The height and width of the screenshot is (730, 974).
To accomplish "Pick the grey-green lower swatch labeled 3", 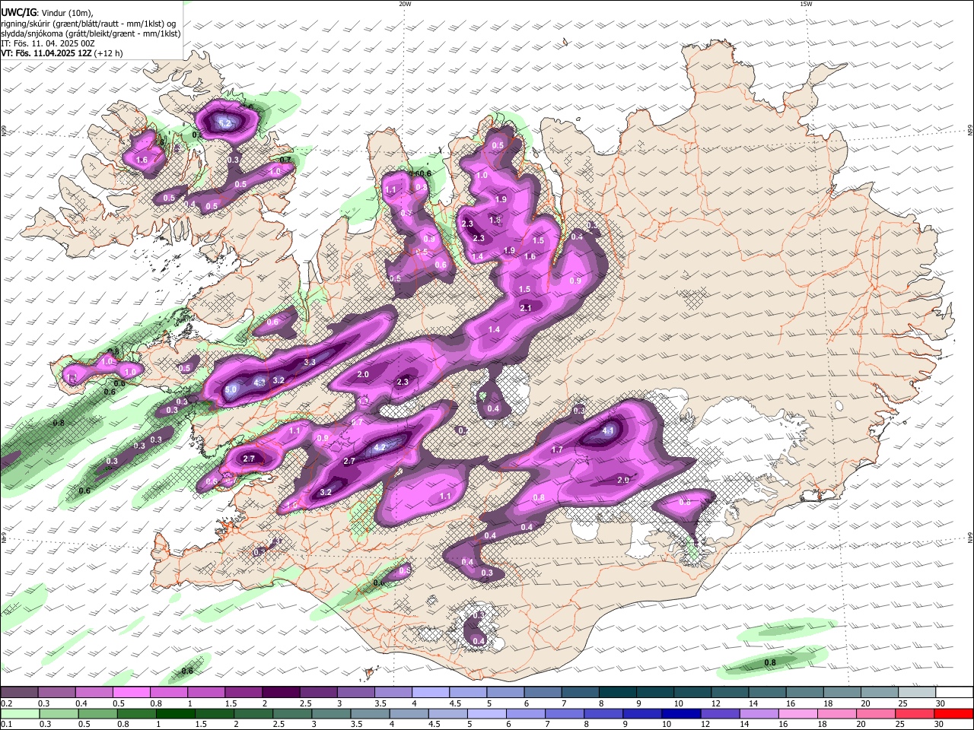I will tap(332, 713).
